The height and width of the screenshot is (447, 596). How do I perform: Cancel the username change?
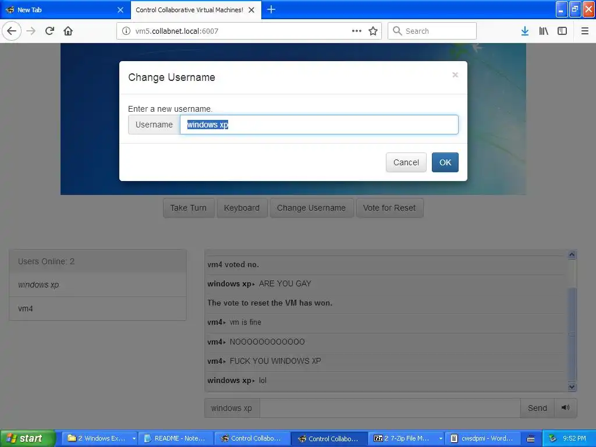click(x=406, y=162)
